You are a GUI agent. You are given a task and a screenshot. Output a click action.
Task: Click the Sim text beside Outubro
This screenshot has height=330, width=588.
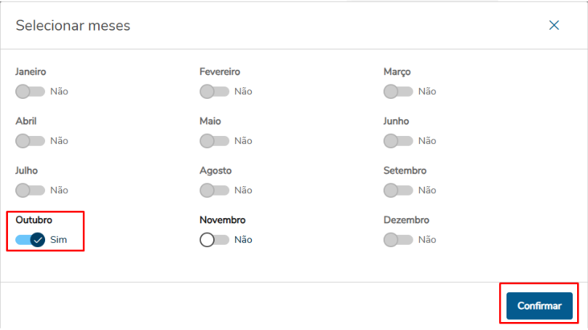[x=58, y=240]
